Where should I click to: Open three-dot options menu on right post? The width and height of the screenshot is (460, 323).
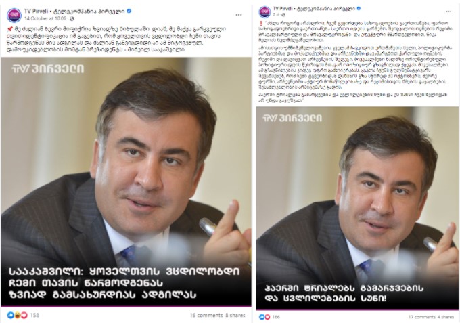[x=448, y=12]
